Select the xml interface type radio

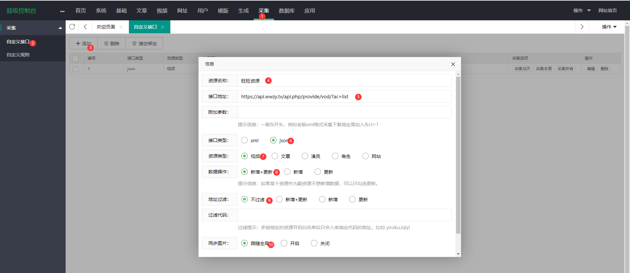point(244,140)
